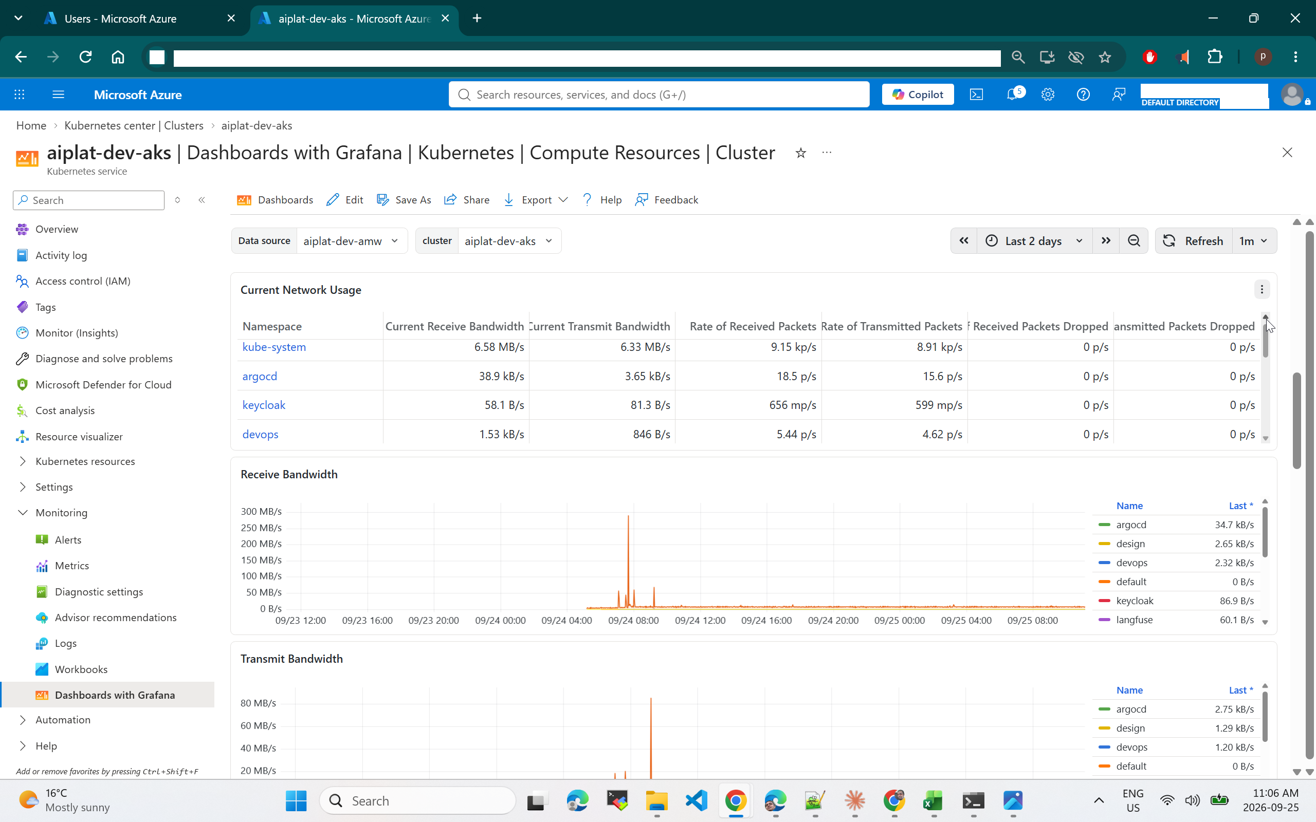The width and height of the screenshot is (1316, 822).
Task: Switch to the Users - Microsoft Azure tab
Action: coord(120,18)
